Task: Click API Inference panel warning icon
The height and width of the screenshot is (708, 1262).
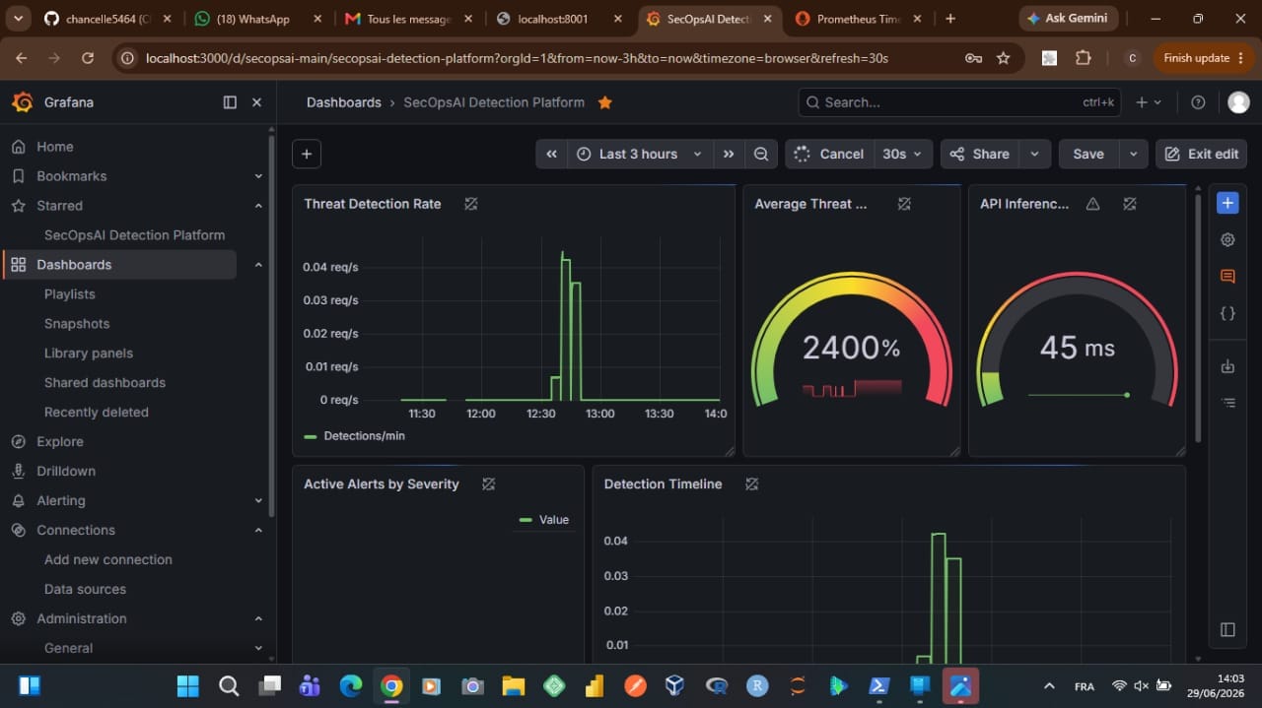Action: click(1092, 204)
